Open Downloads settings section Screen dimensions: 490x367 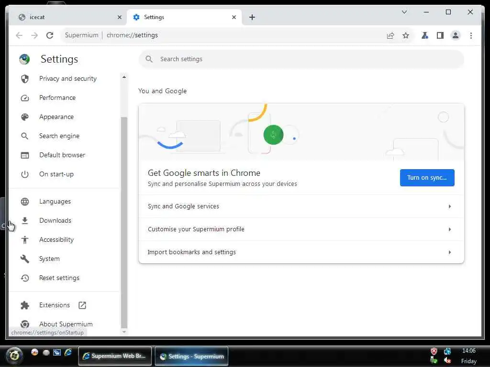(x=56, y=220)
